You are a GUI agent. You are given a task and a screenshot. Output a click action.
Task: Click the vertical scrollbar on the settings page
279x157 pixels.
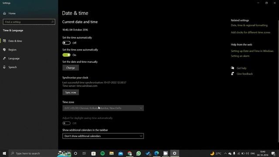pos(278,81)
